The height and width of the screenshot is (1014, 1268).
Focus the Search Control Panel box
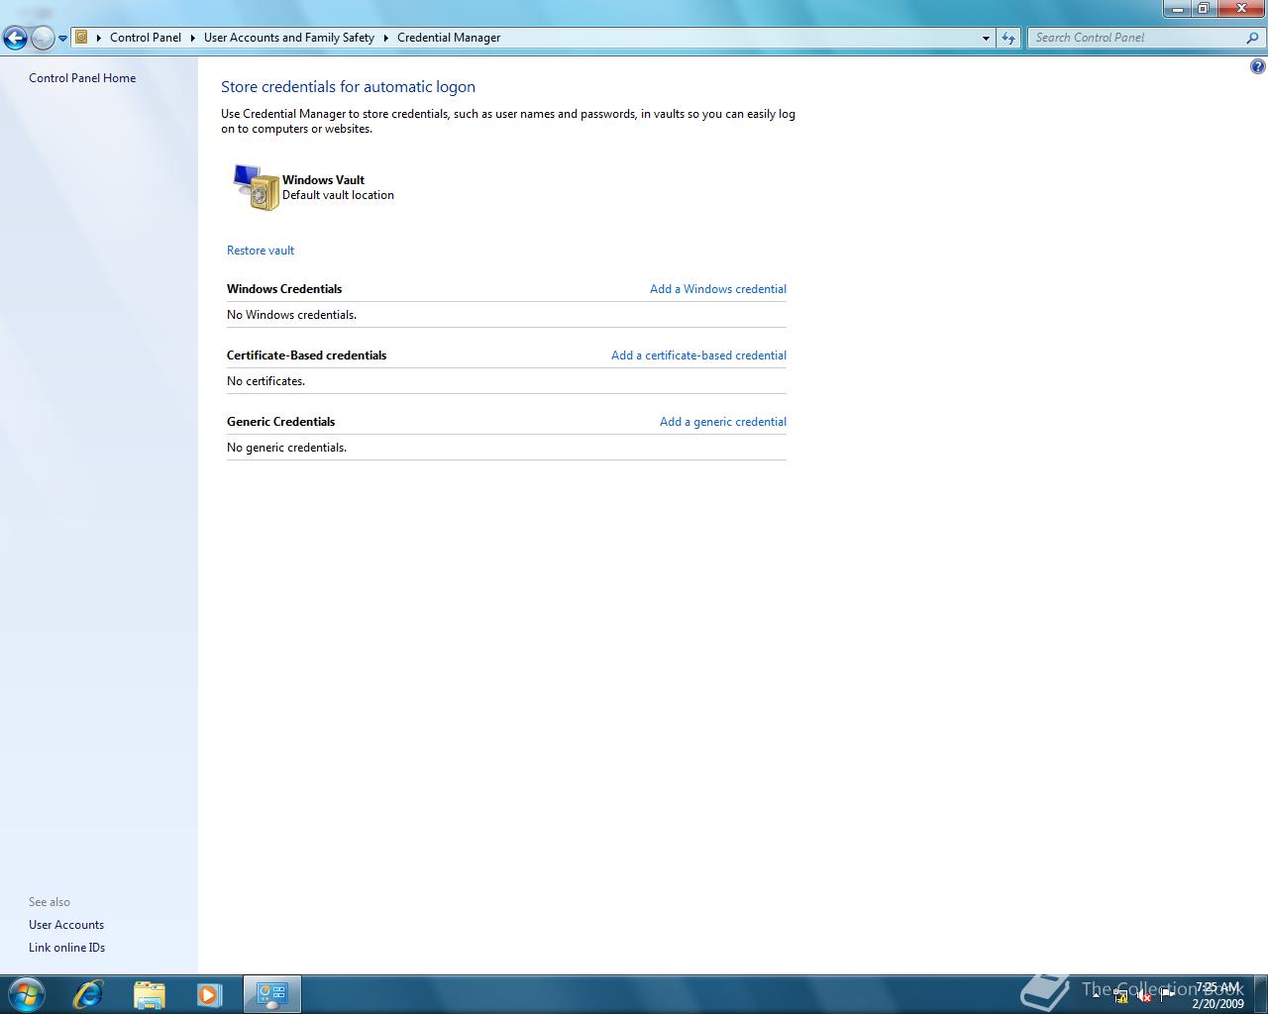[x=1137, y=38]
